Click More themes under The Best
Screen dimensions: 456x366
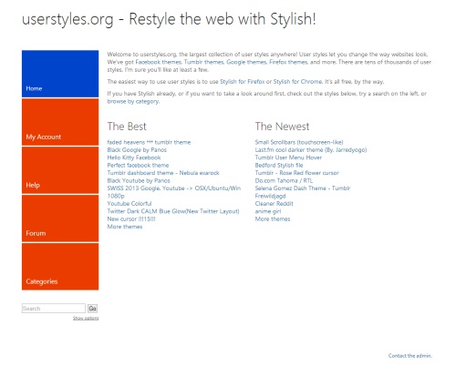pyautogui.click(x=125, y=227)
